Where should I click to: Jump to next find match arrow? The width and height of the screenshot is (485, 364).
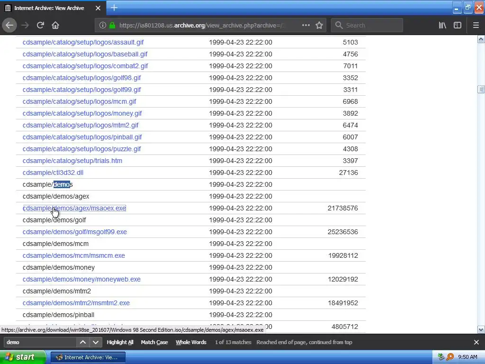pos(96,342)
